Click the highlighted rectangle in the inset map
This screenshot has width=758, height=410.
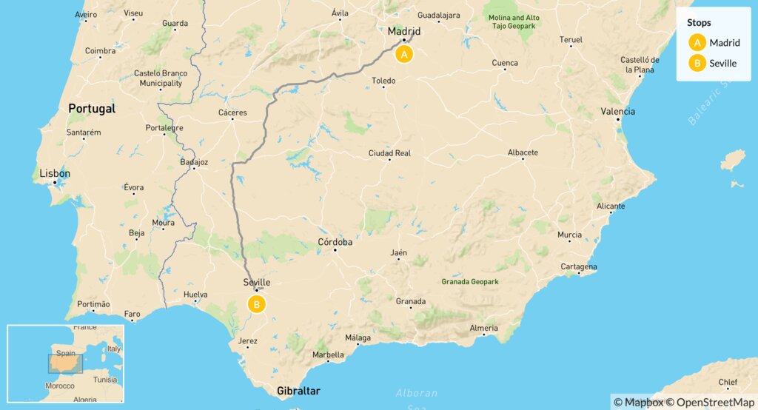(65, 364)
